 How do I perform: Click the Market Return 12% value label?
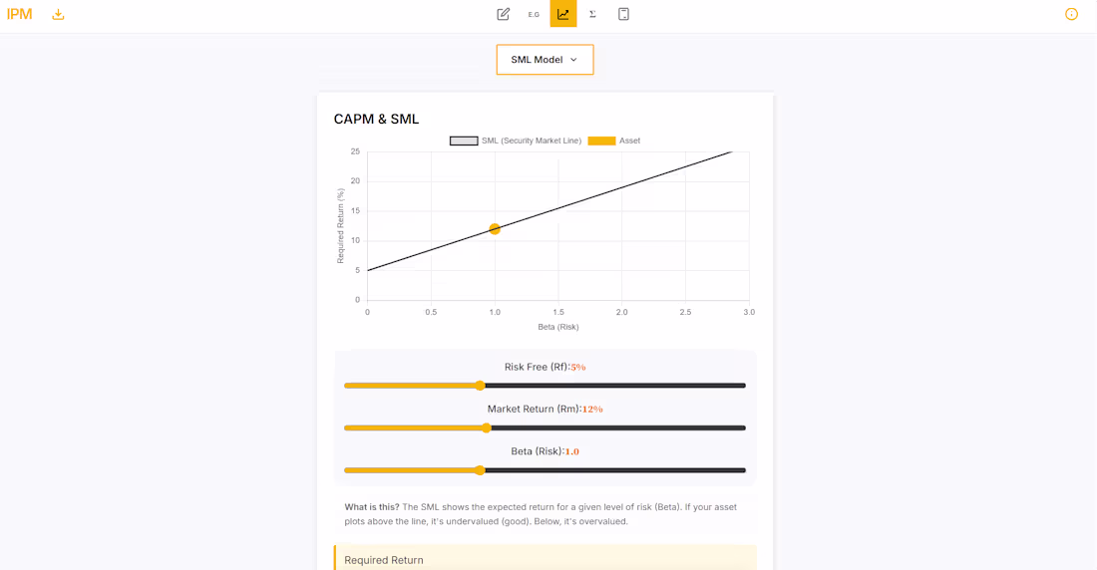click(x=592, y=410)
